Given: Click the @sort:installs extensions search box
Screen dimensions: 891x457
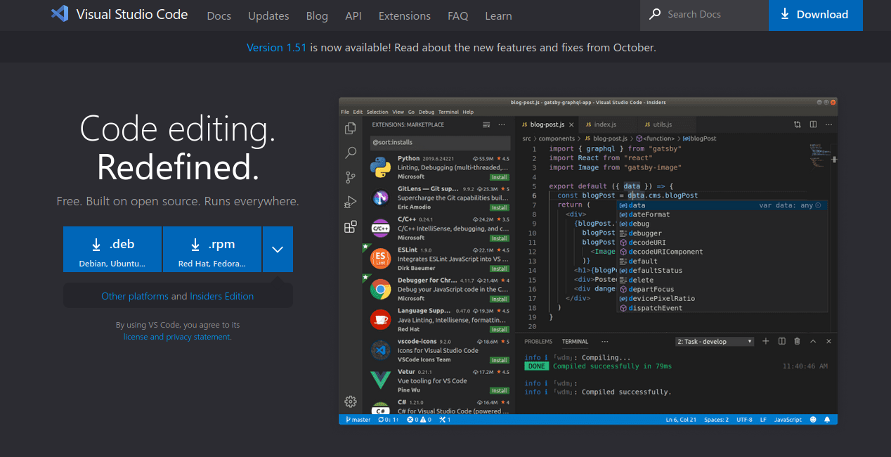Looking at the screenshot, I should click(x=440, y=142).
